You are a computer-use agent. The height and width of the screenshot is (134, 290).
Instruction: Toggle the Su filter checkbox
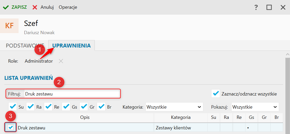(x=13, y=107)
